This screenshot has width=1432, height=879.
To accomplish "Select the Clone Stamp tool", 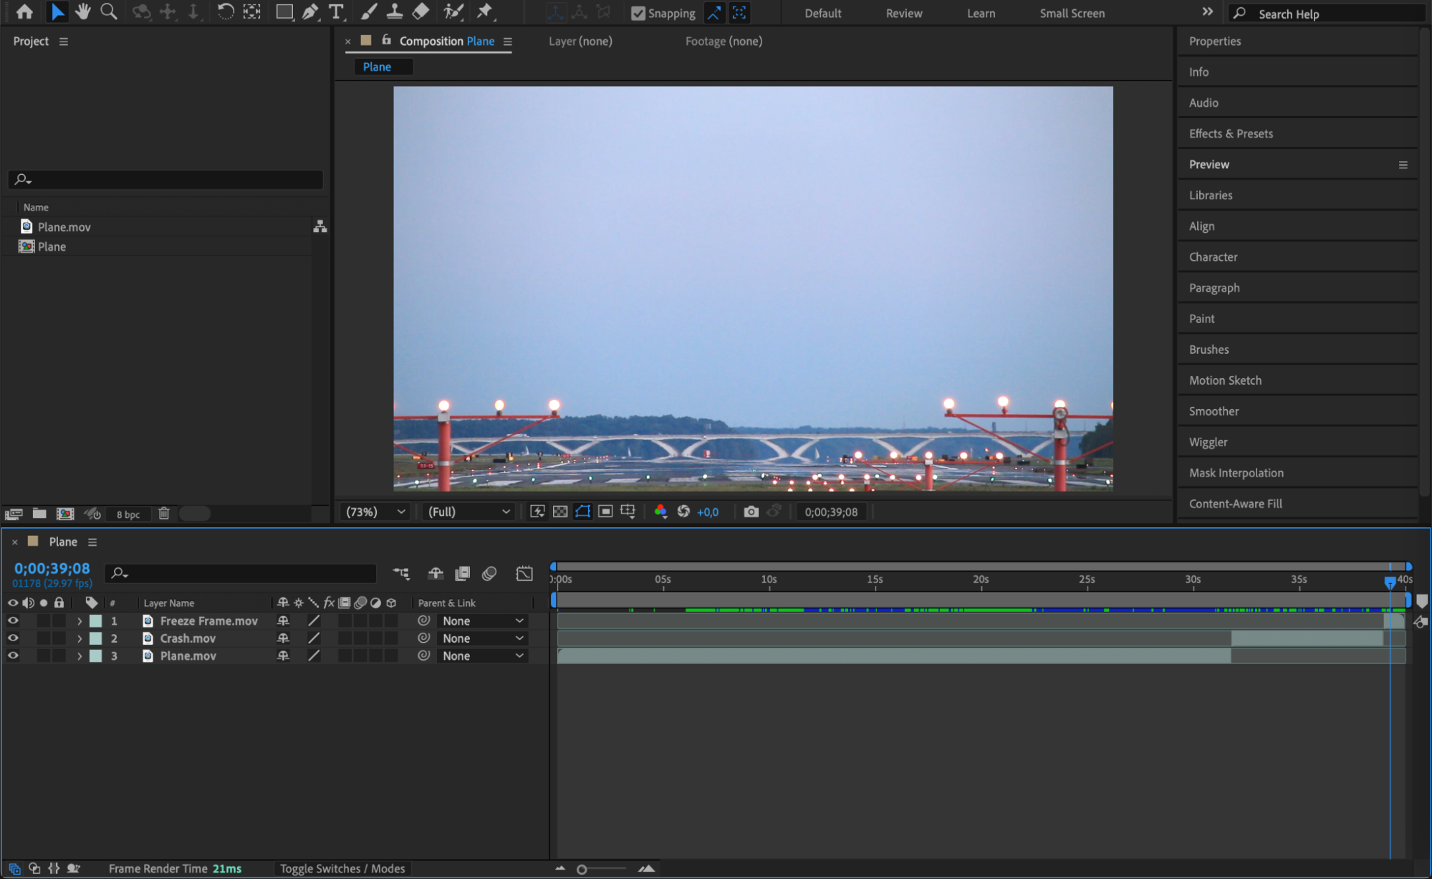I will [394, 11].
